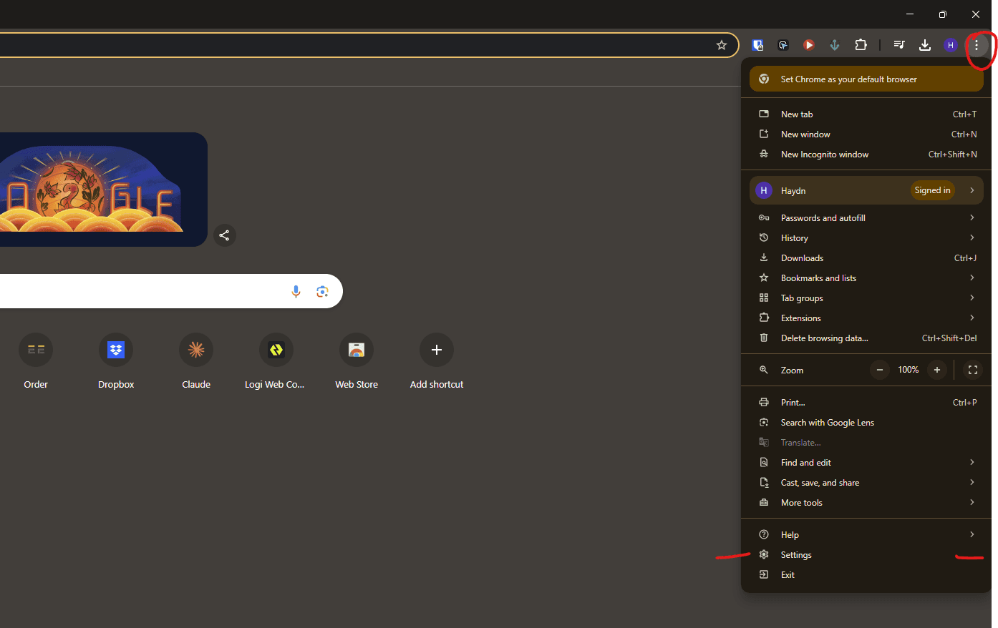Open the Extensions puzzle piece icon

pyautogui.click(x=861, y=44)
